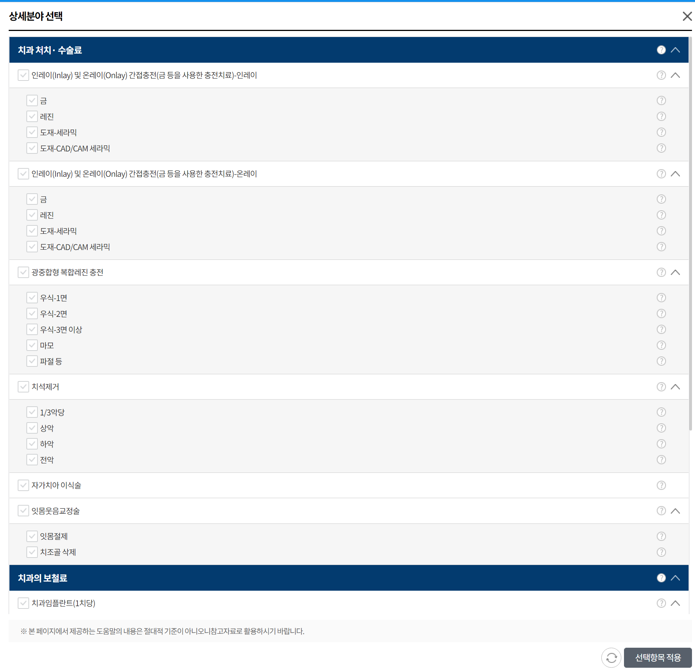Select the 마모 checkbox
This screenshot has height=670, width=695.
32,345
